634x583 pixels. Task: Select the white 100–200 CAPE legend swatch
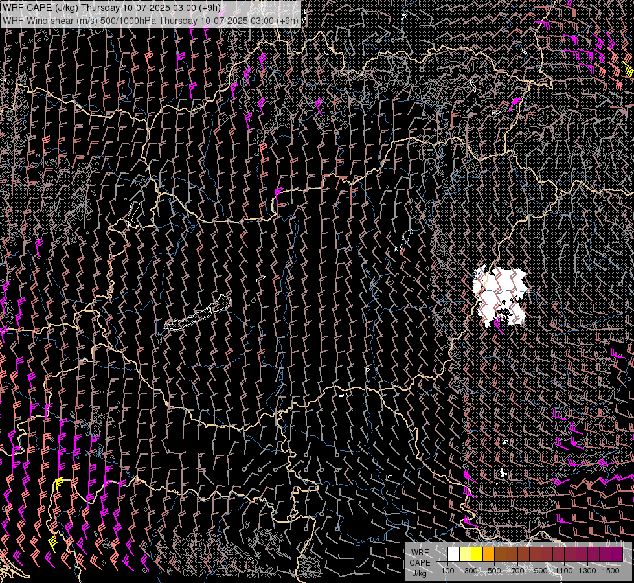click(x=454, y=554)
